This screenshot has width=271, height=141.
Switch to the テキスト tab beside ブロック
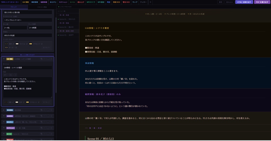tap(42, 7)
